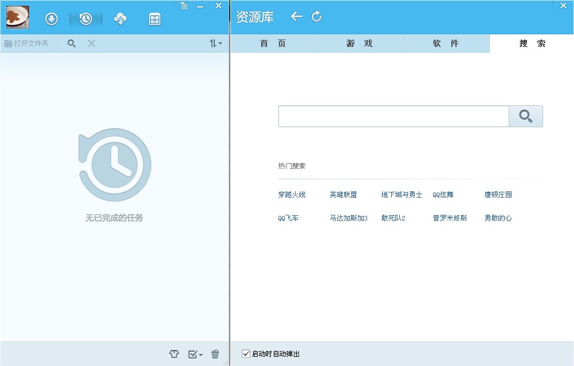Viewport: 574px width, 366px height.
Task: Open the cloud offline download icon
Action: [120, 19]
